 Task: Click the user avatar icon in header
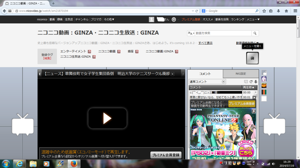tap(152, 19)
